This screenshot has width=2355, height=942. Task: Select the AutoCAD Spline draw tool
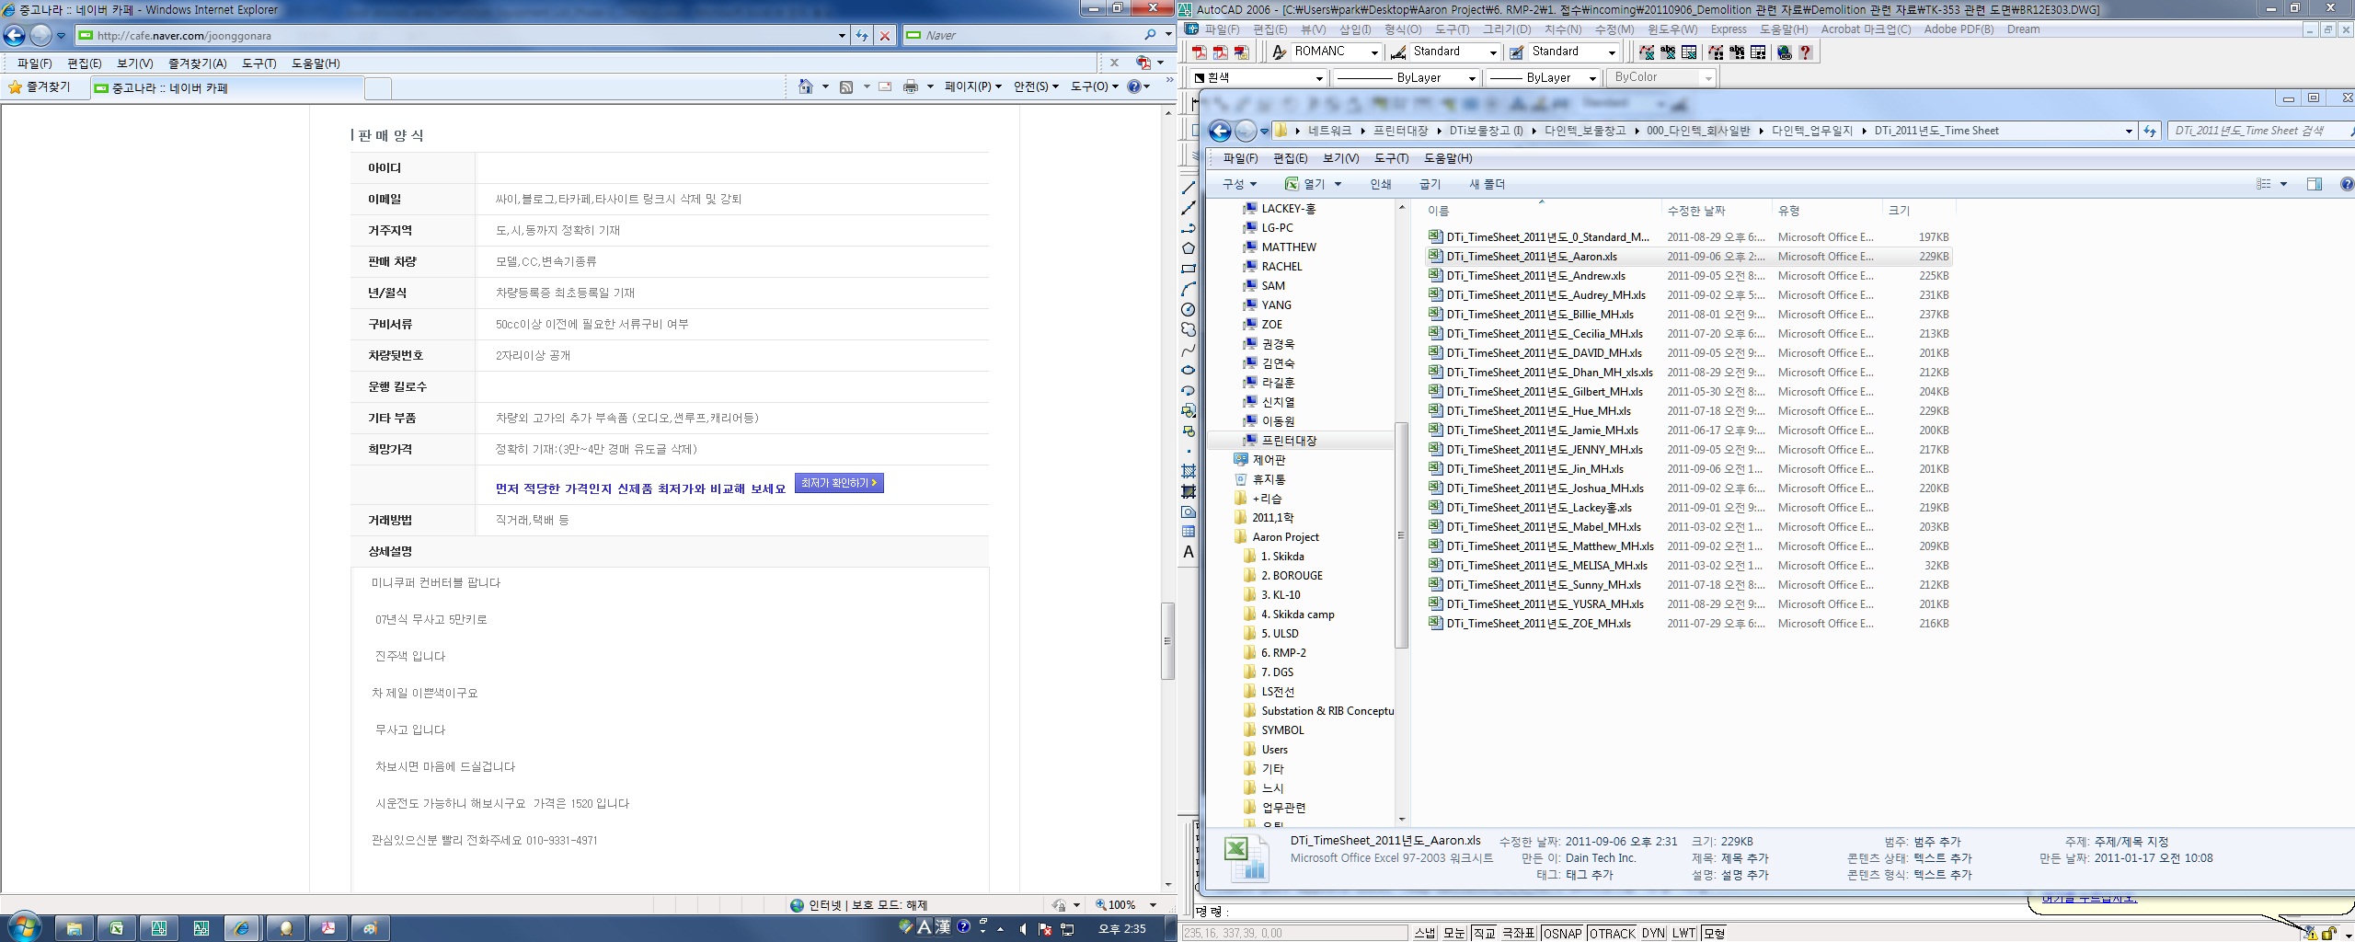pos(1189,350)
